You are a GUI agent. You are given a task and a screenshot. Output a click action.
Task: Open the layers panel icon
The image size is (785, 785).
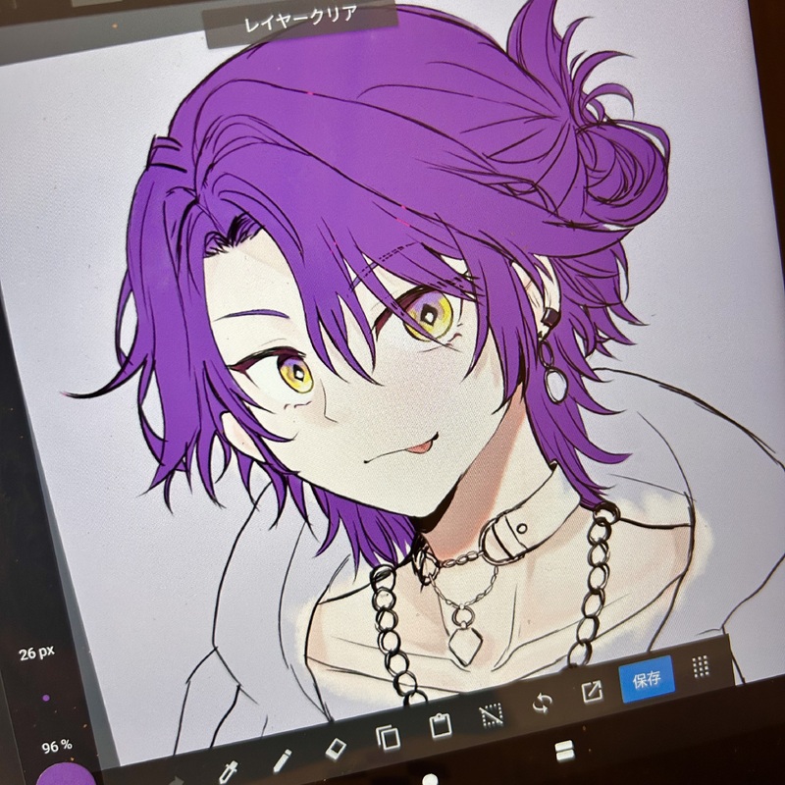tap(564, 751)
